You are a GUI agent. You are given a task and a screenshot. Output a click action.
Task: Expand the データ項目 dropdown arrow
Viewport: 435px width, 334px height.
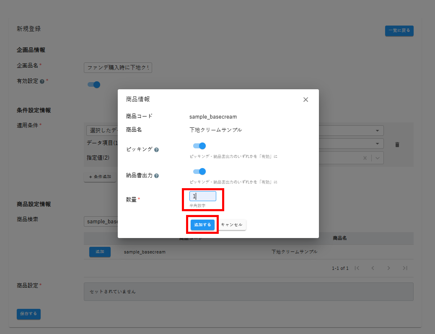tap(377, 143)
